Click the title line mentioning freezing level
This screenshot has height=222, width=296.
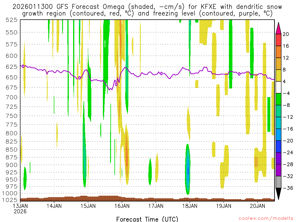coord(147,14)
